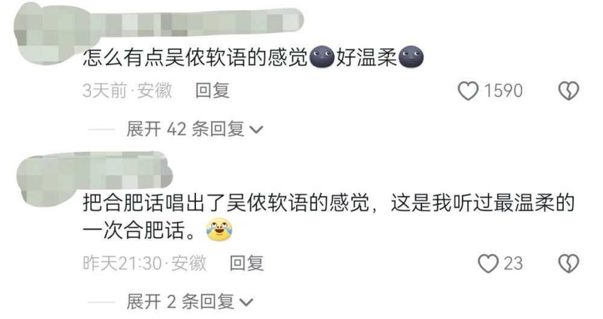The width and height of the screenshot is (603, 319).
Task: Expand 展开 2 条回复
Action: (x=189, y=302)
